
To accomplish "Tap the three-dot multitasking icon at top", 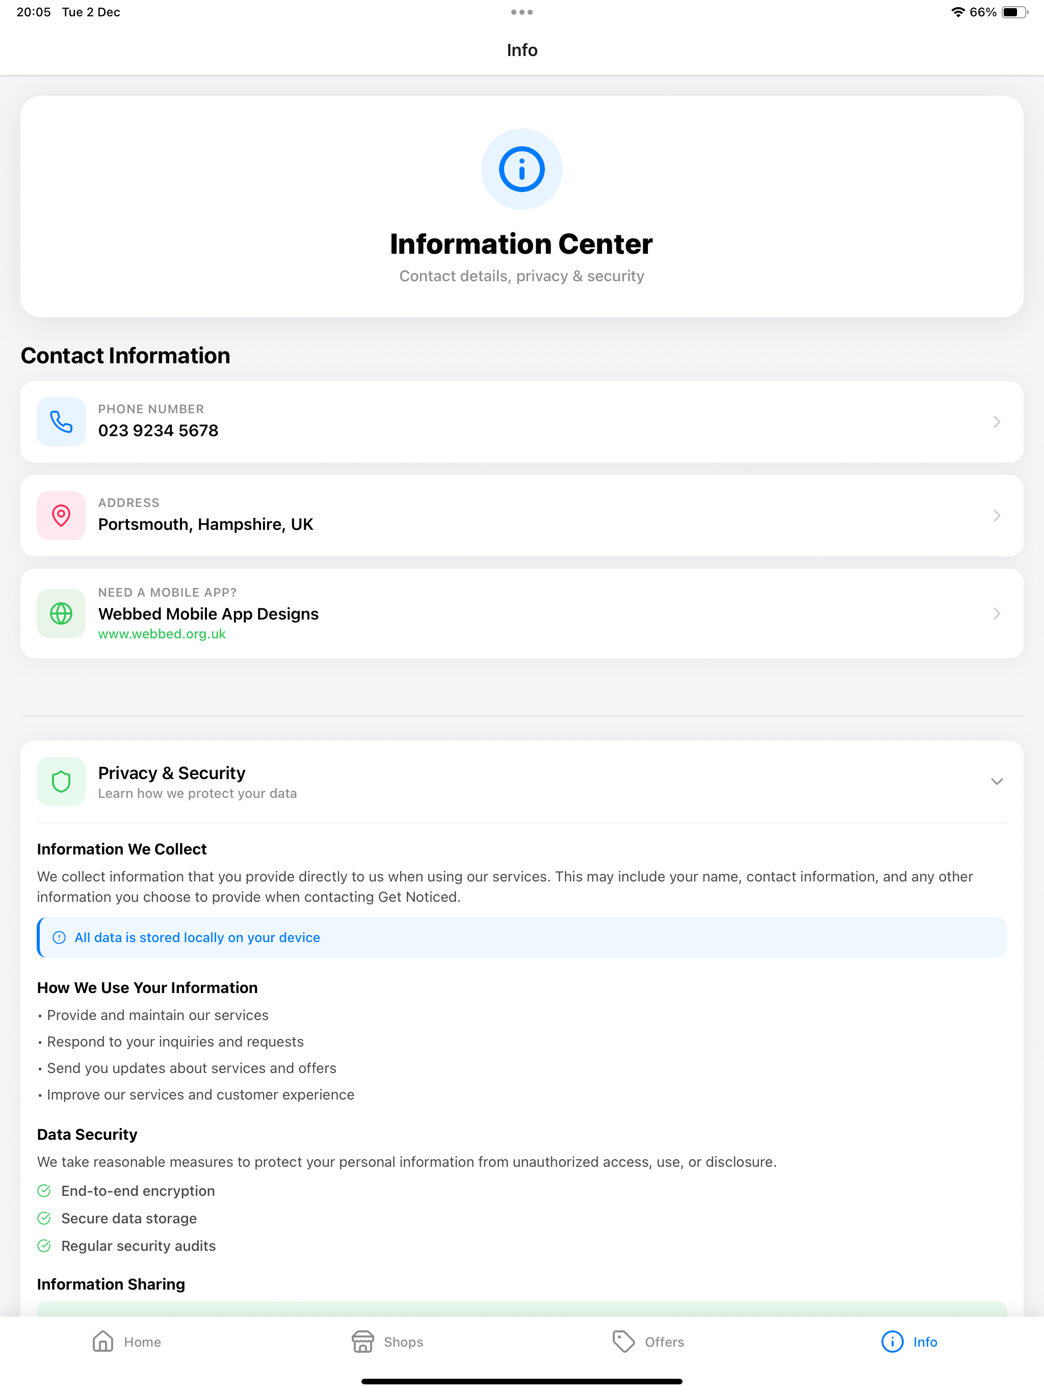I will pyautogui.click(x=521, y=12).
